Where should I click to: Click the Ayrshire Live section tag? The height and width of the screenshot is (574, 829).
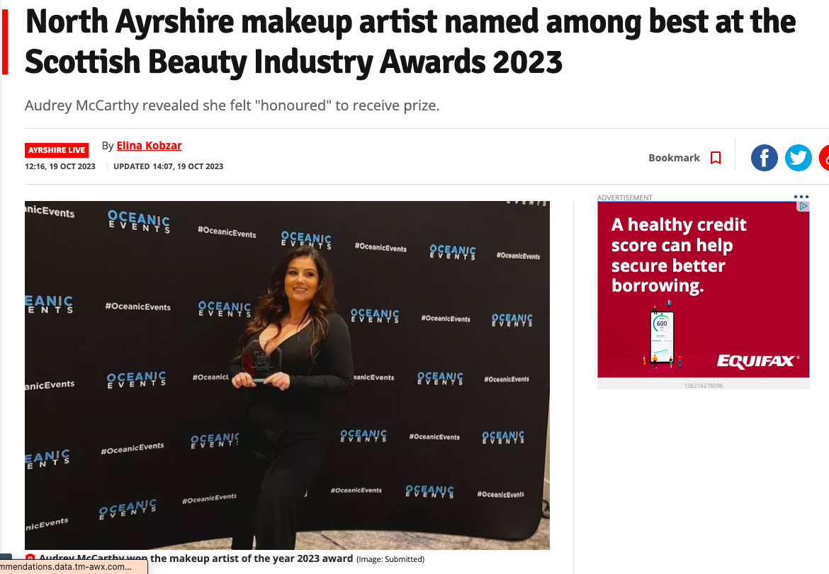click(57, 151)
